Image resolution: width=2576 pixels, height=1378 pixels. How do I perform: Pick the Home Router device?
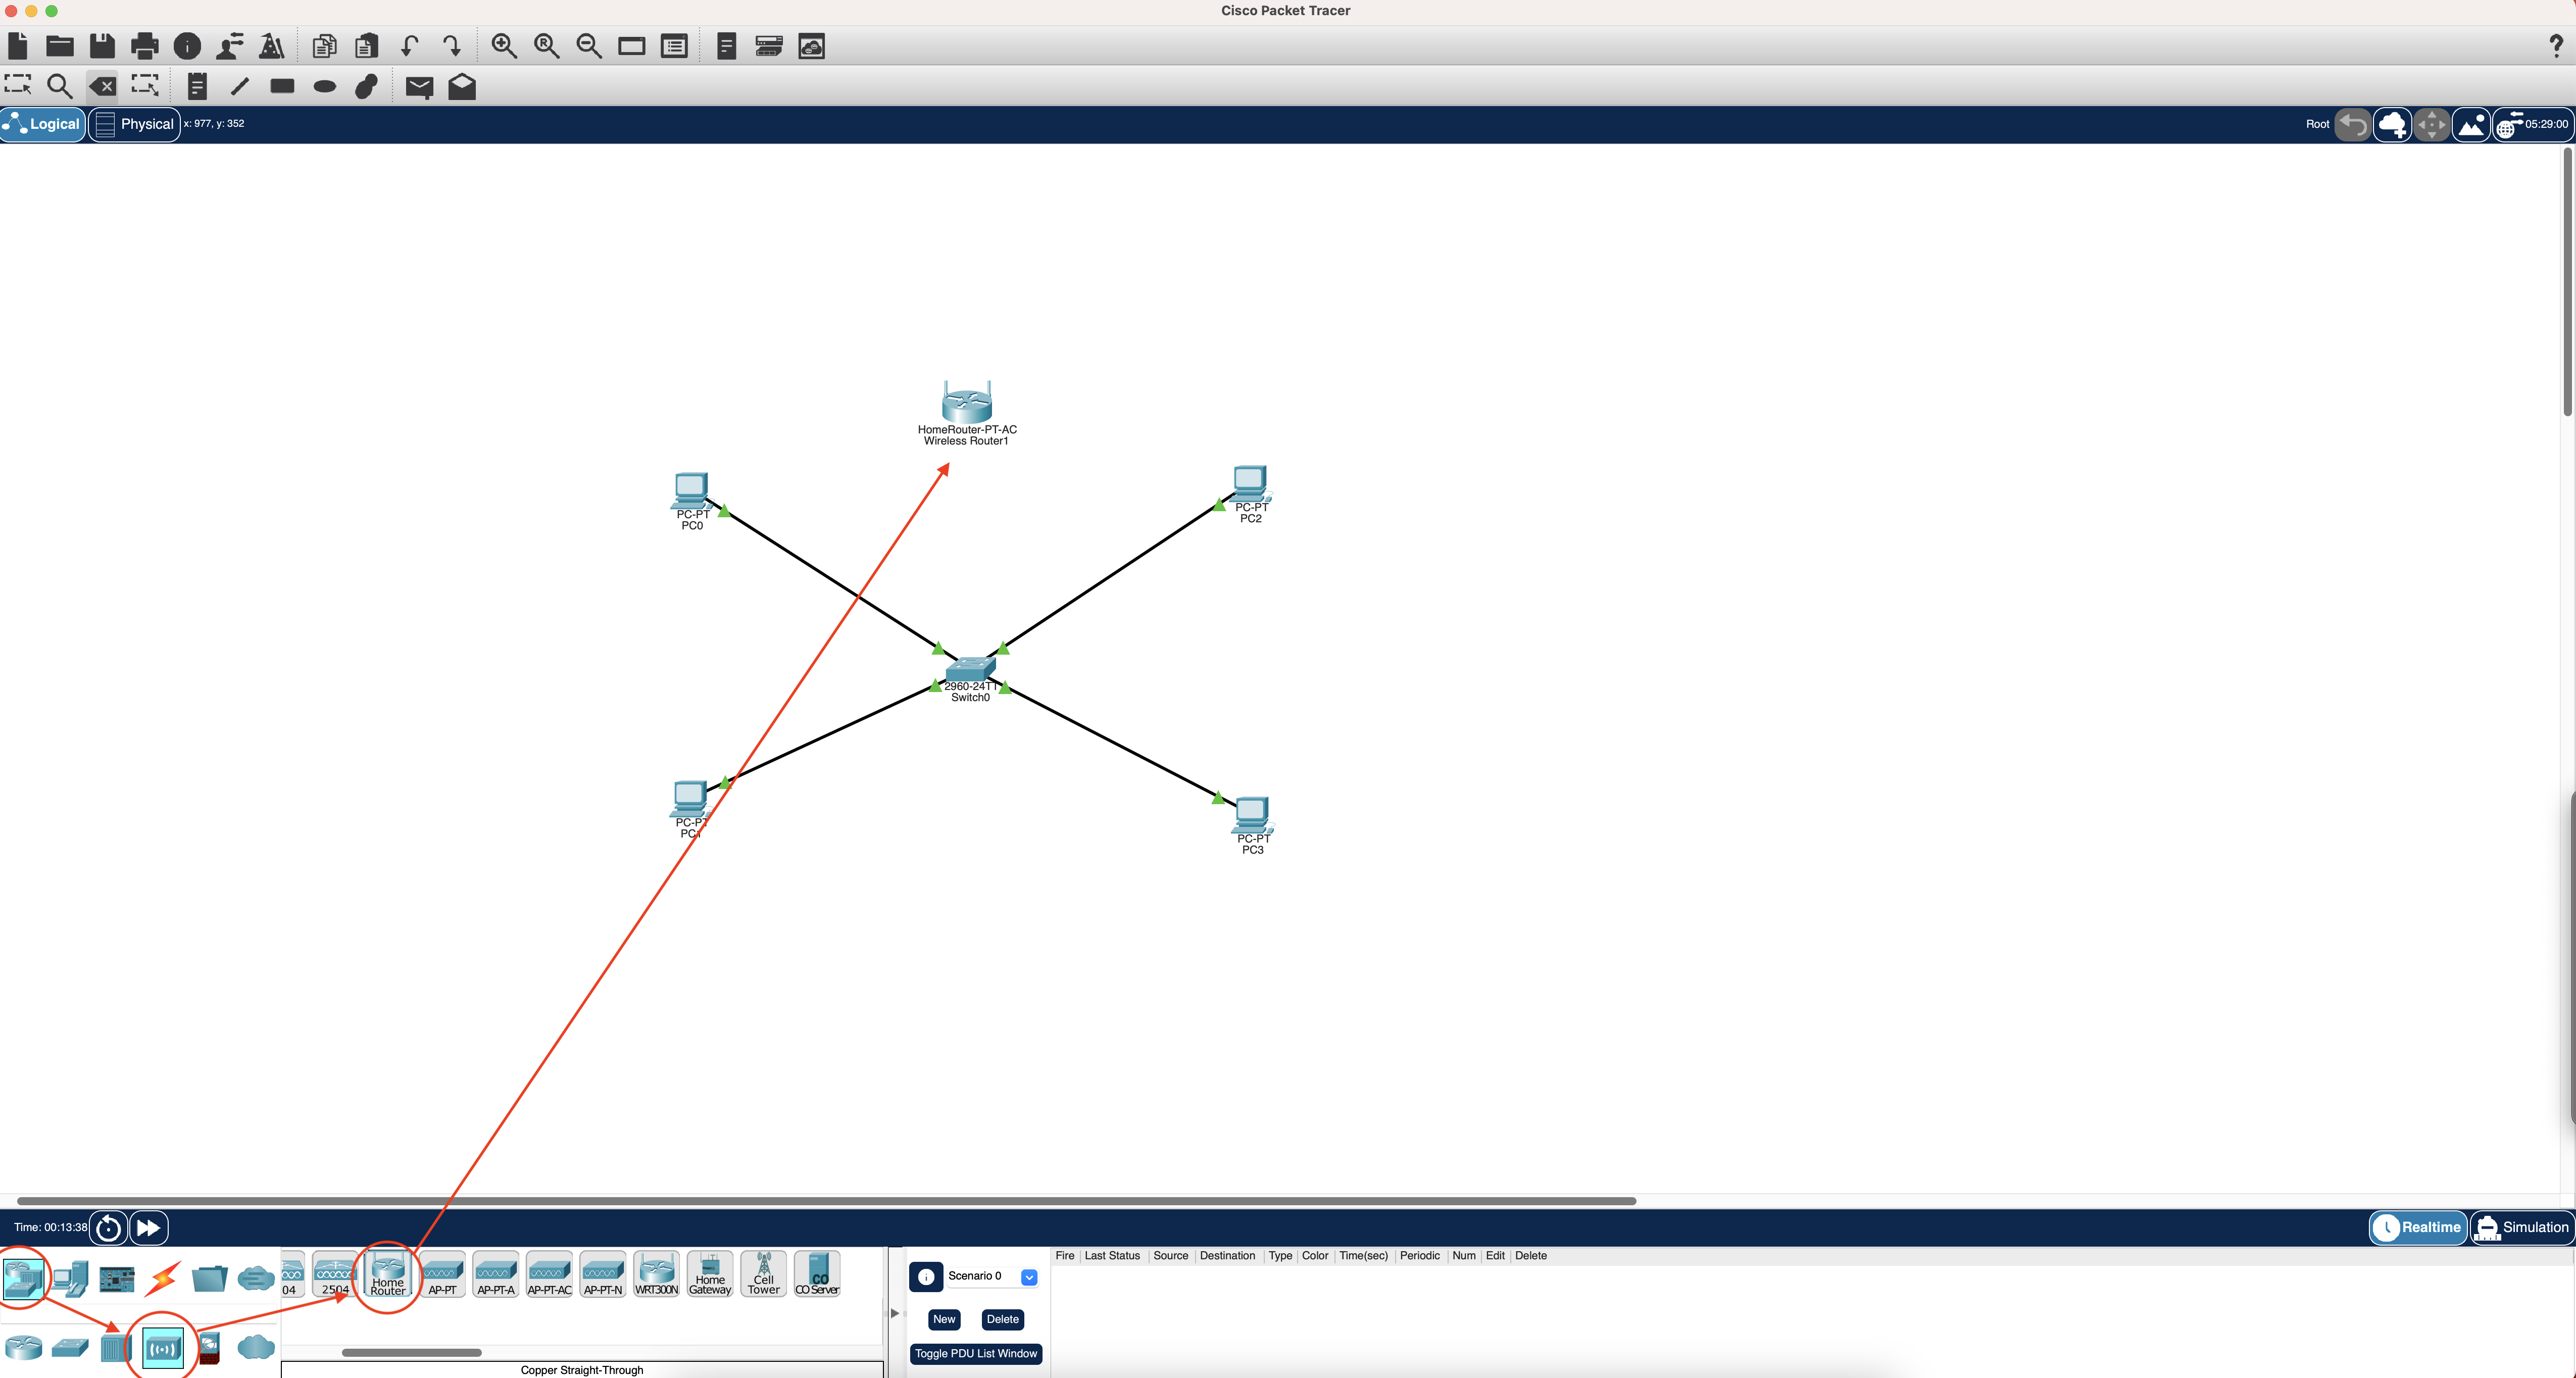point(388,1274)
